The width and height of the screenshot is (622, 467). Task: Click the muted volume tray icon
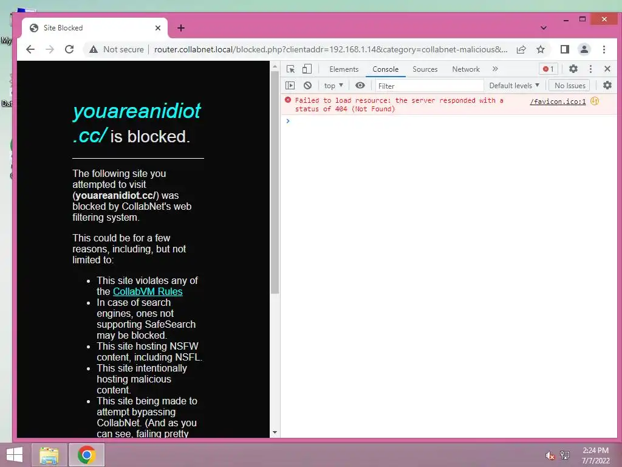click(550, 455)
